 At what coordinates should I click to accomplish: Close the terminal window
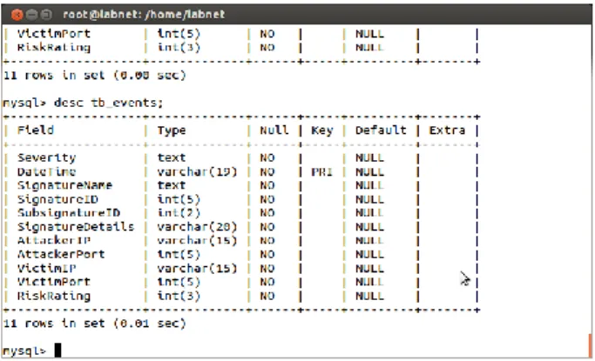(x=17, y=15)
